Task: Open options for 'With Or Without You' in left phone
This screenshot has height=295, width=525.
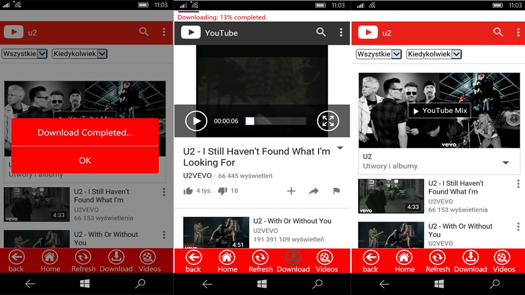Action: (164, 235)
